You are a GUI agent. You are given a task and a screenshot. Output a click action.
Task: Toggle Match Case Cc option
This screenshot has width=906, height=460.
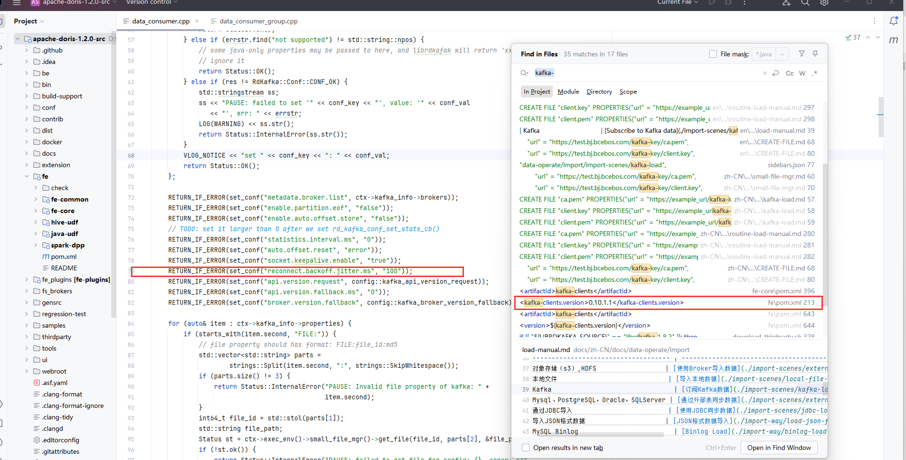[790, 73]
